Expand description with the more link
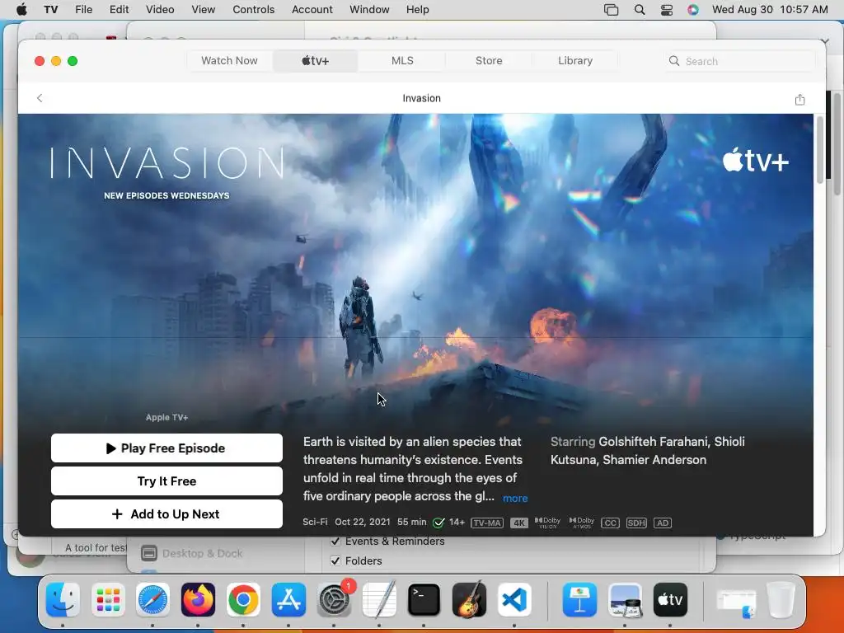The image size is (844, 633). (x=515, y=499)
